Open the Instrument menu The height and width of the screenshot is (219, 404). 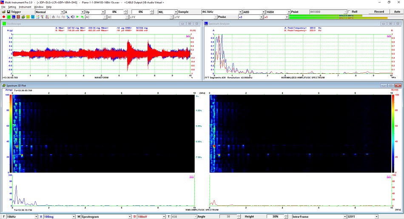pyautogui.click(x=25, y=7)
